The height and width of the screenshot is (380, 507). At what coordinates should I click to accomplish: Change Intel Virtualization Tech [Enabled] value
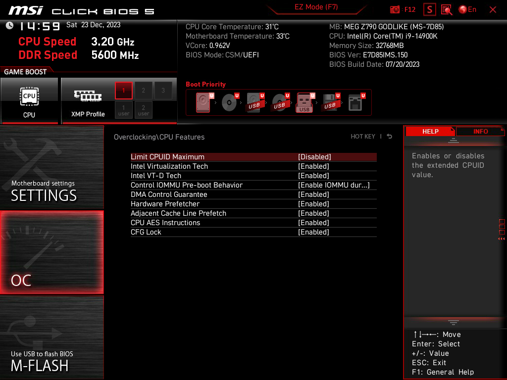[x=313, y=166]
